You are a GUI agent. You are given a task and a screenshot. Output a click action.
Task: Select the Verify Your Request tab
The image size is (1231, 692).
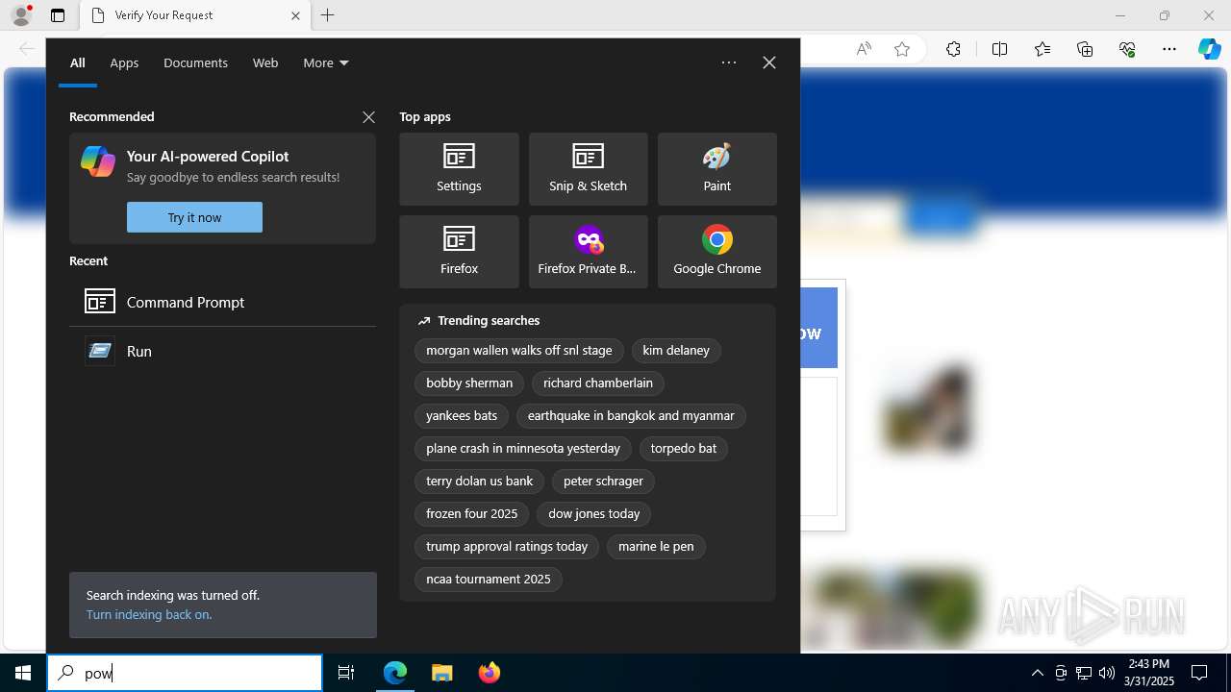click(x=195, y=15)
